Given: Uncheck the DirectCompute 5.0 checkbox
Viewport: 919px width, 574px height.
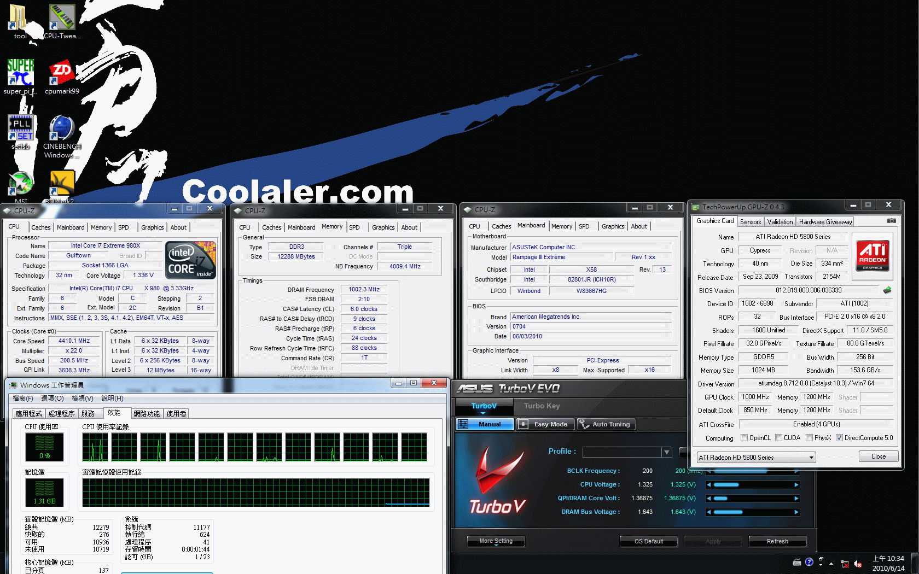Looking at the screenshot, I should click(839, 438).
